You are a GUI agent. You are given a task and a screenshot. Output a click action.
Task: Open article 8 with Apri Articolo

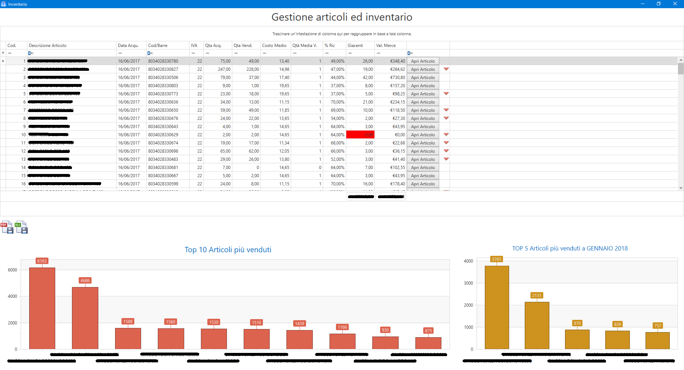point(423,118)
